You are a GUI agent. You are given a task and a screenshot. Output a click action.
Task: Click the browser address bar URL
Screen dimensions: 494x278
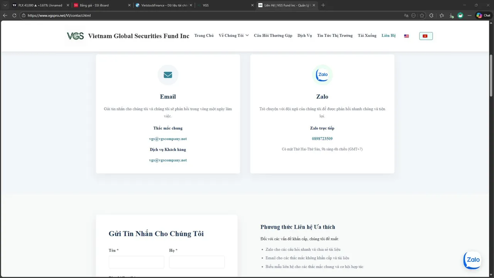(59, 15)
